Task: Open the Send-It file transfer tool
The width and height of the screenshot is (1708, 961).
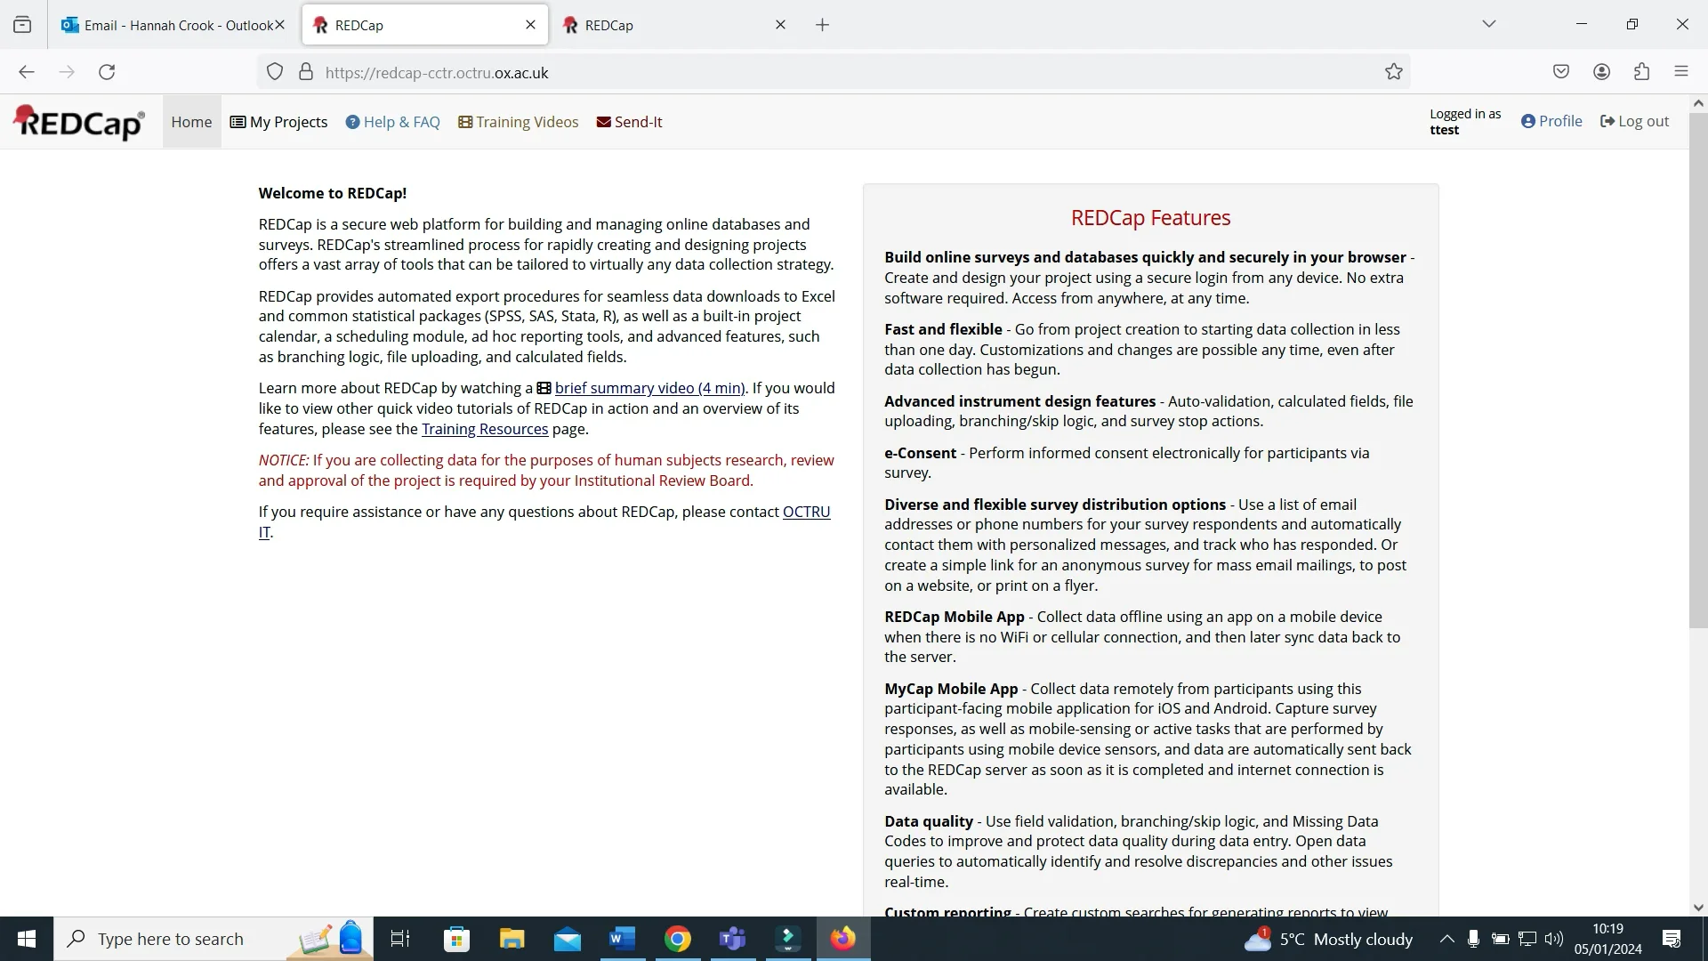Action: click(x=629, y=122)
